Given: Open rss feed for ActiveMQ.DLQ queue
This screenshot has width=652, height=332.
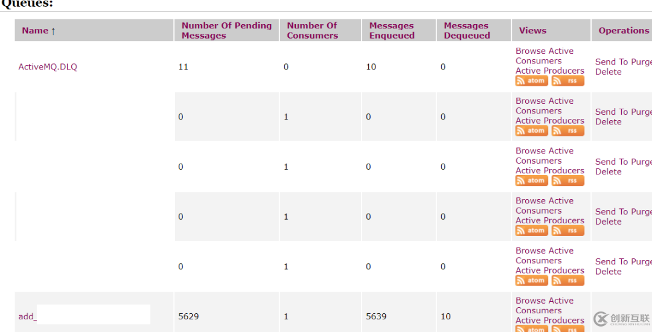Looking at the screenshot, I should (567, 81).
